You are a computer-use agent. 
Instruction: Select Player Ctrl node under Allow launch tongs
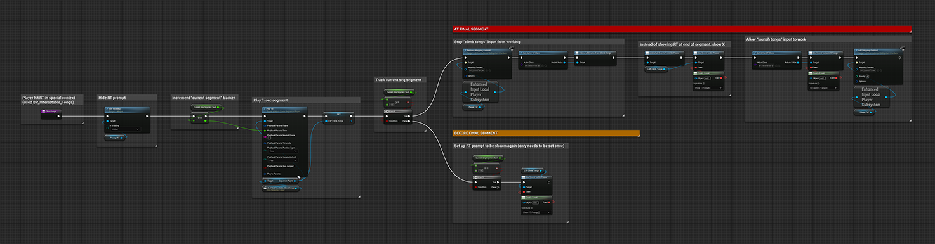pos(863,112)
